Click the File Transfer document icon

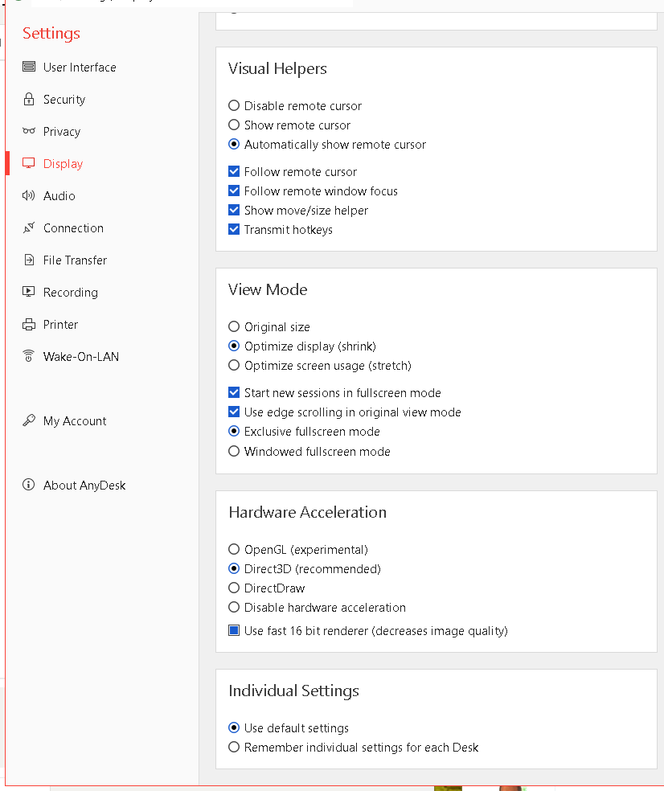(x=29, y=260)
